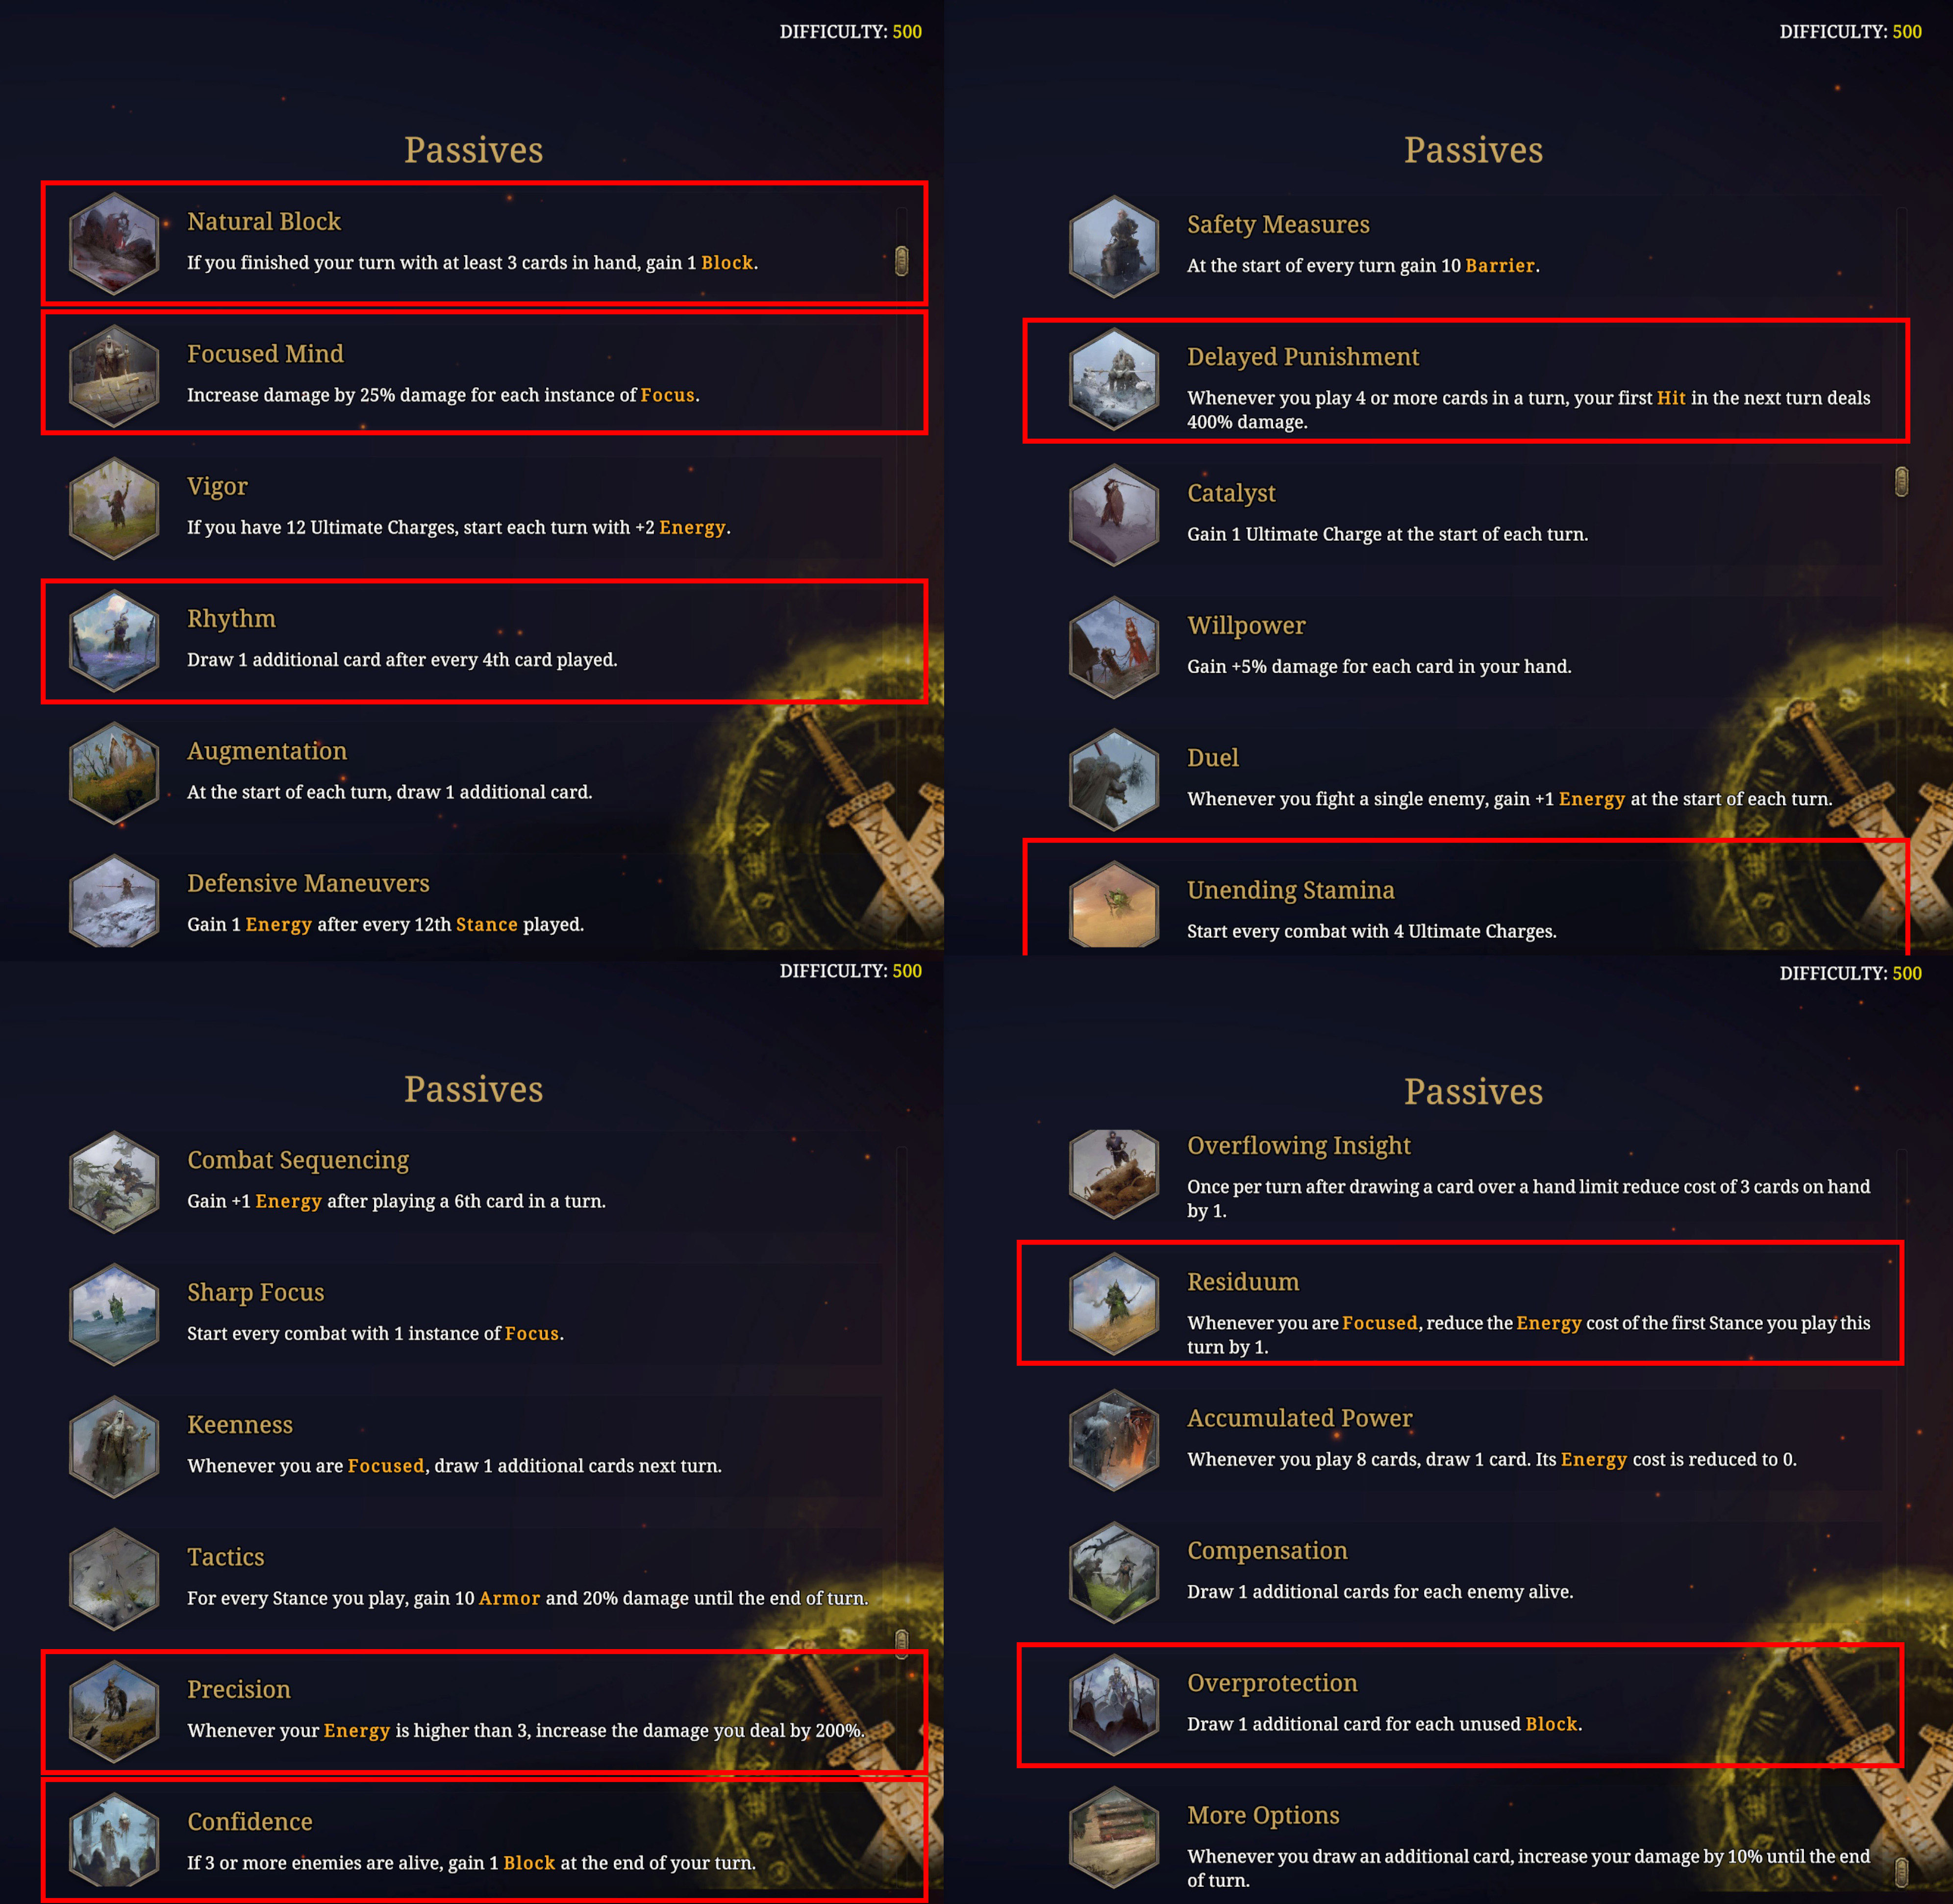Click the Natural Block list scrollbar handle

point(901,261)
